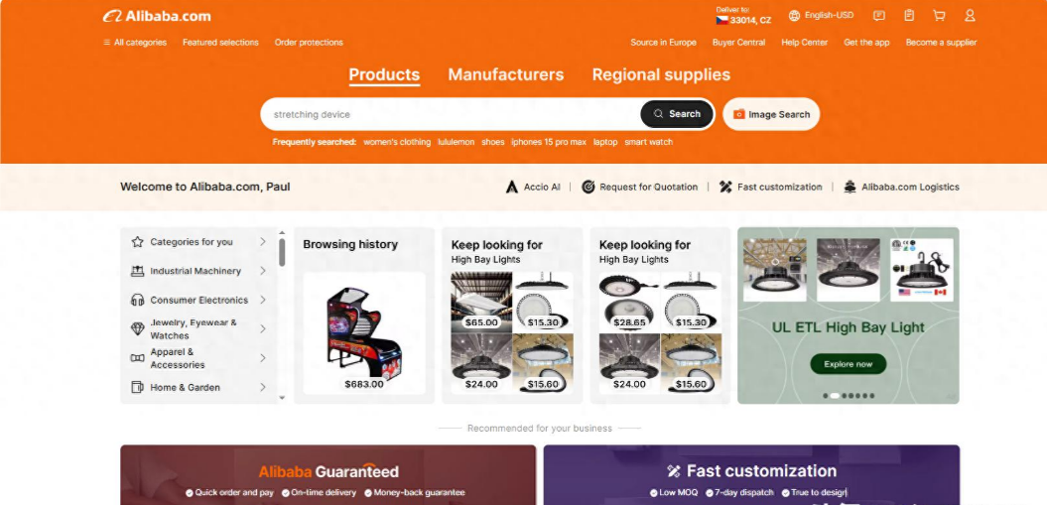The width and height of the screenshot is (1047, 505).
Task: Click frequently searched 'smart watch'
Action: pyautogui.click(x=648, y=142)
